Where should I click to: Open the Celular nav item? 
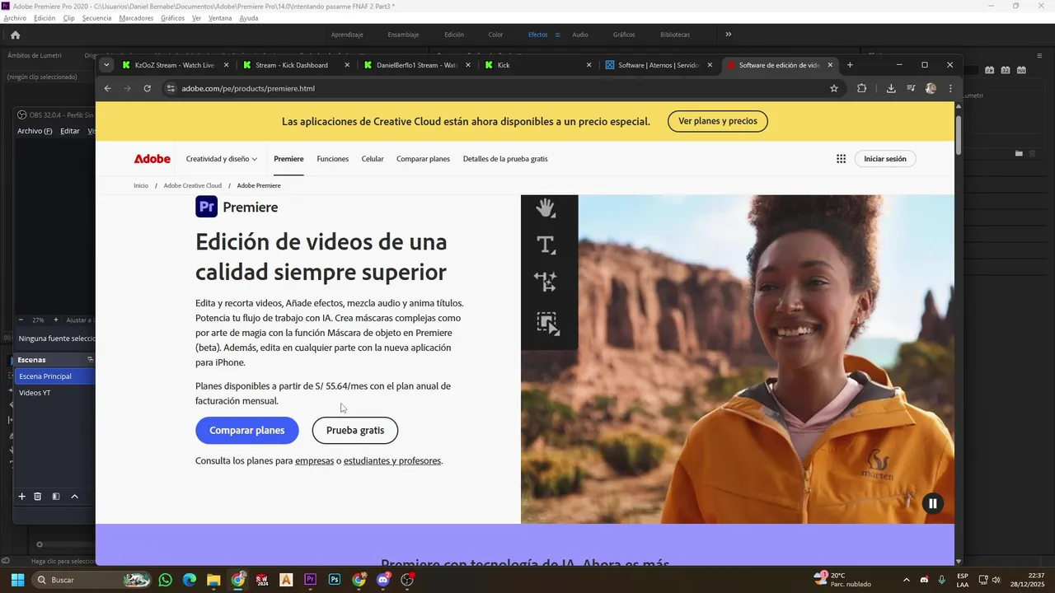(x=373, y=159)
